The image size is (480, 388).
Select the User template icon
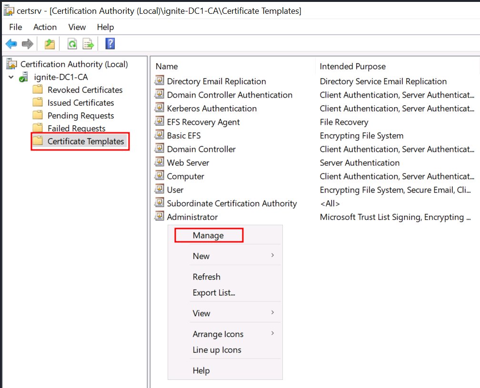159,189
